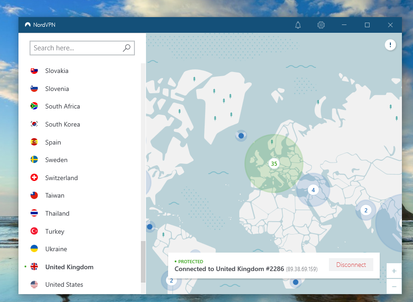The width and height of the screenshot is (413, 302).
Task: Click the country list scrollbar thumb
Action: [143, 262]
